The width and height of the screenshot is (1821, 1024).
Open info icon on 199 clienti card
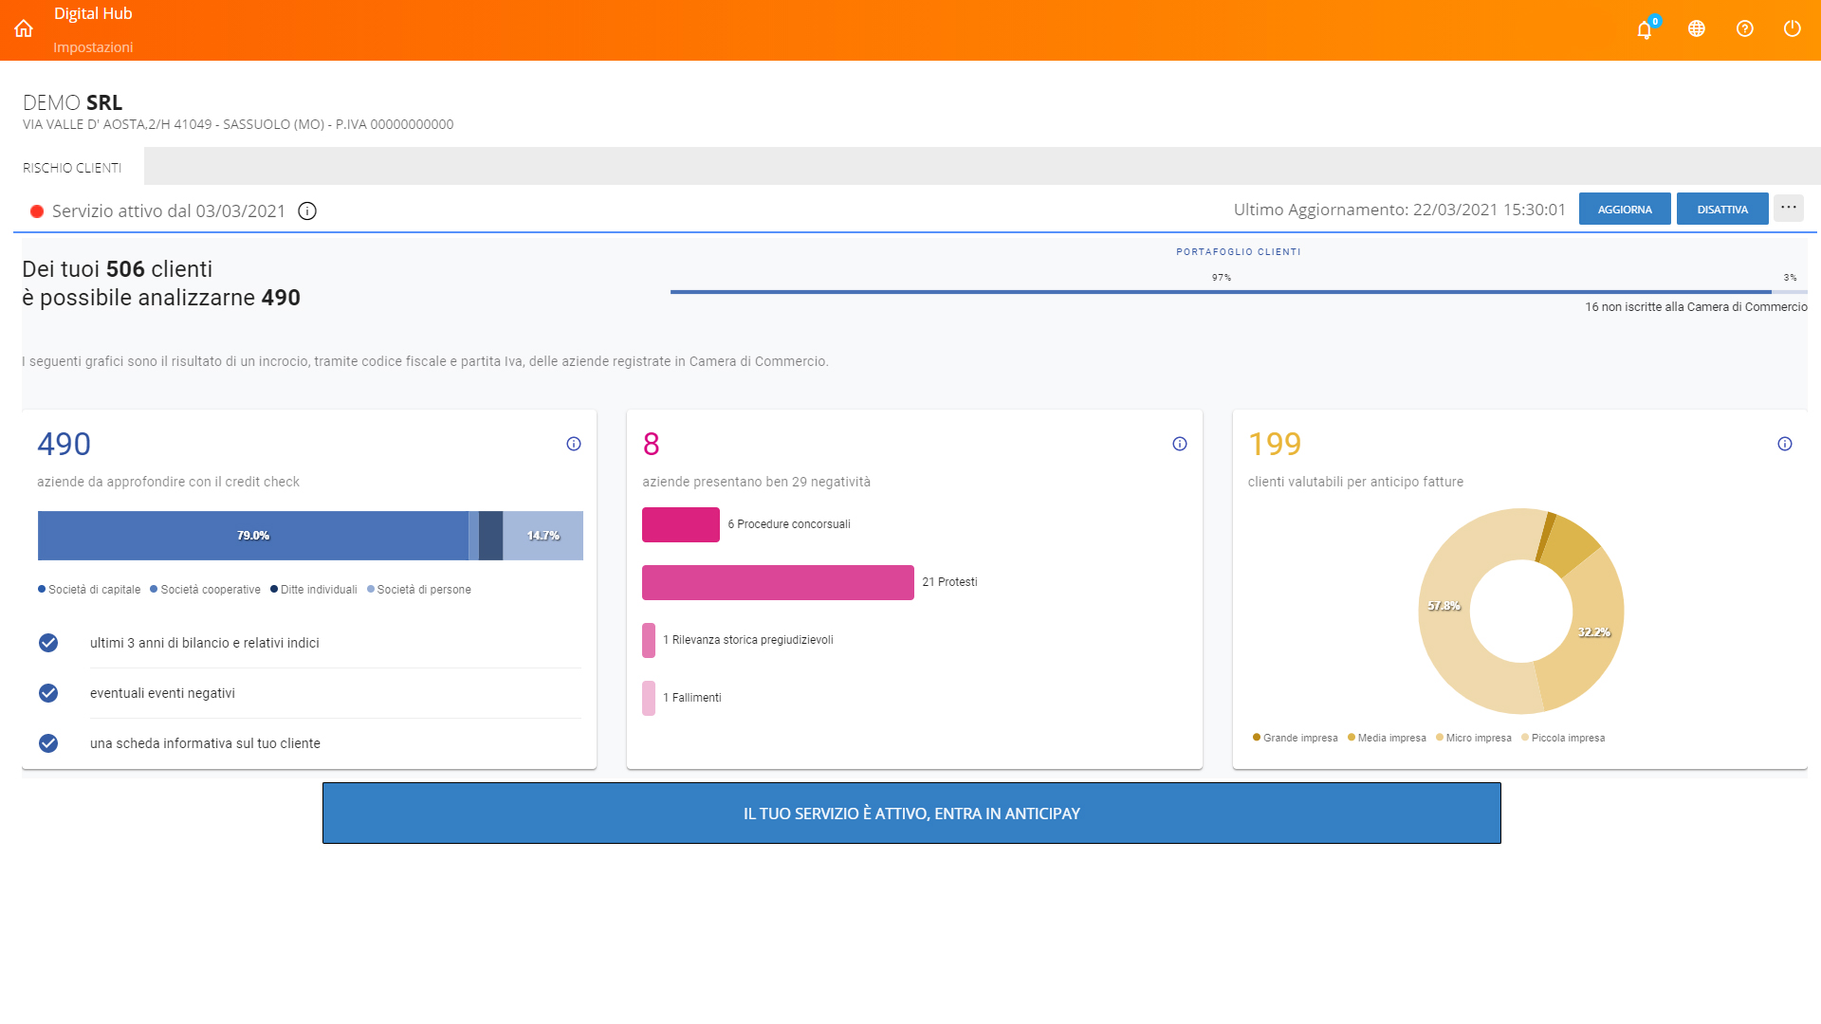point(1785,444)
